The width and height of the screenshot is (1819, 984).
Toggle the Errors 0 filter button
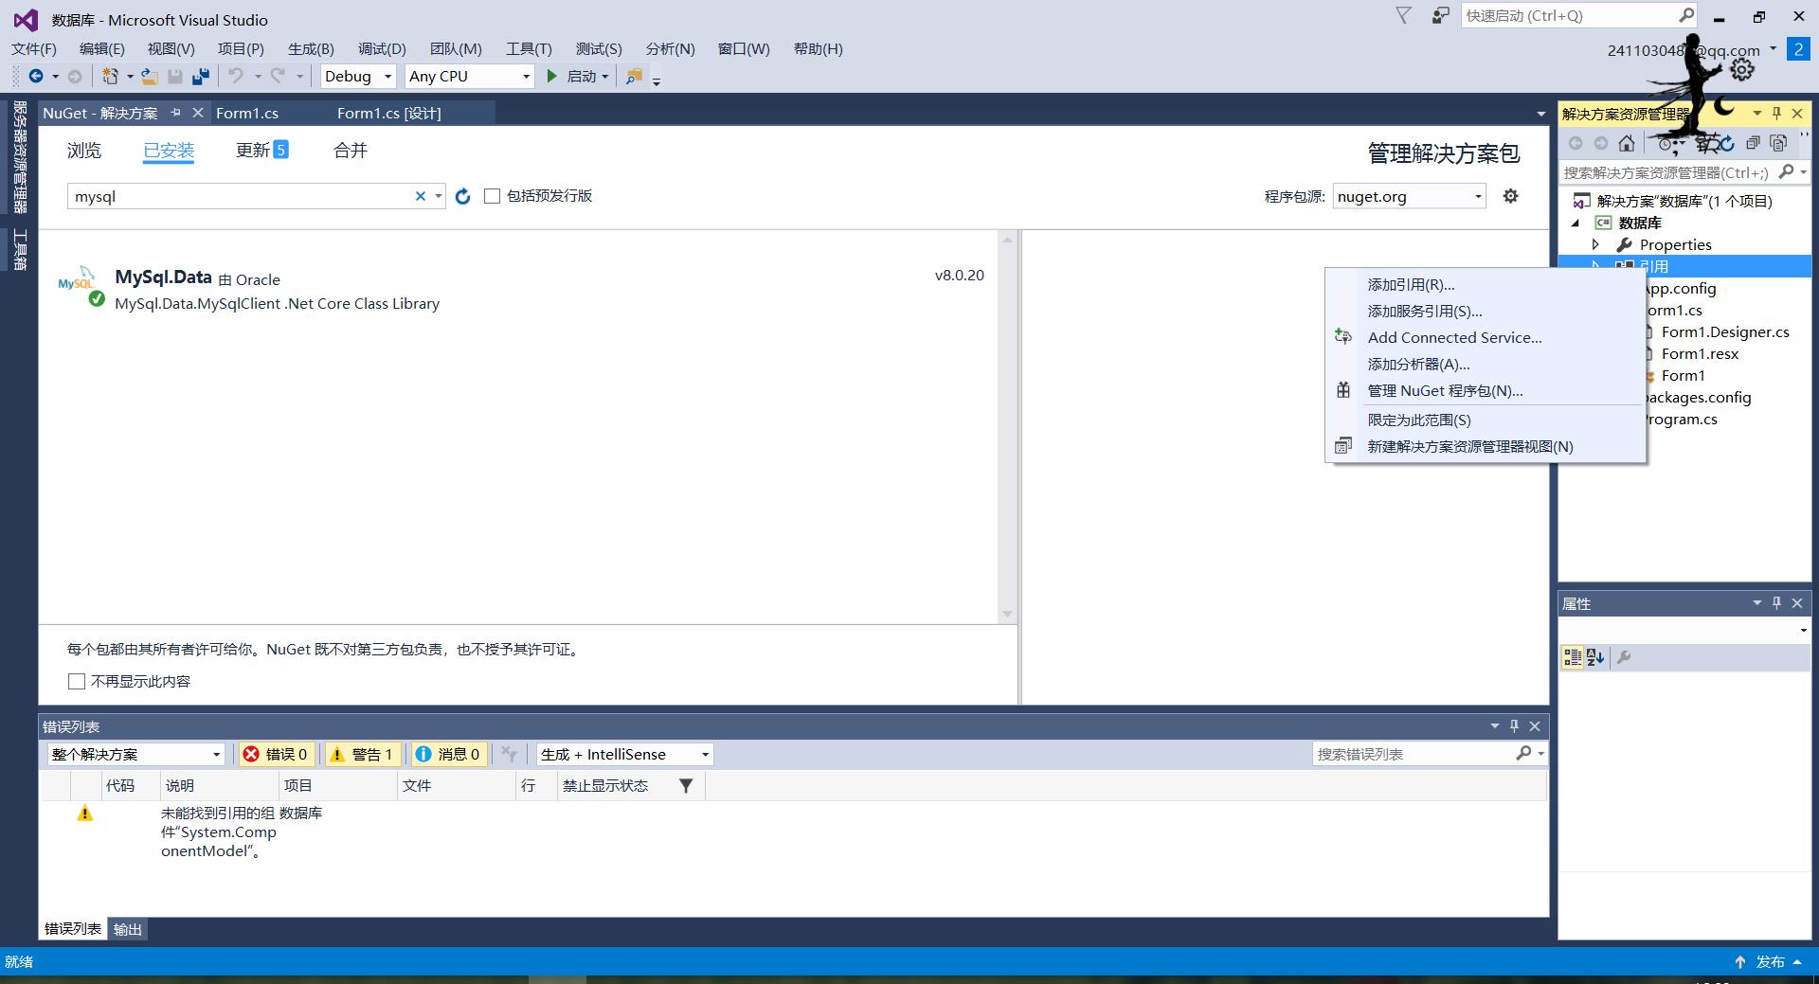click(276, 754)
